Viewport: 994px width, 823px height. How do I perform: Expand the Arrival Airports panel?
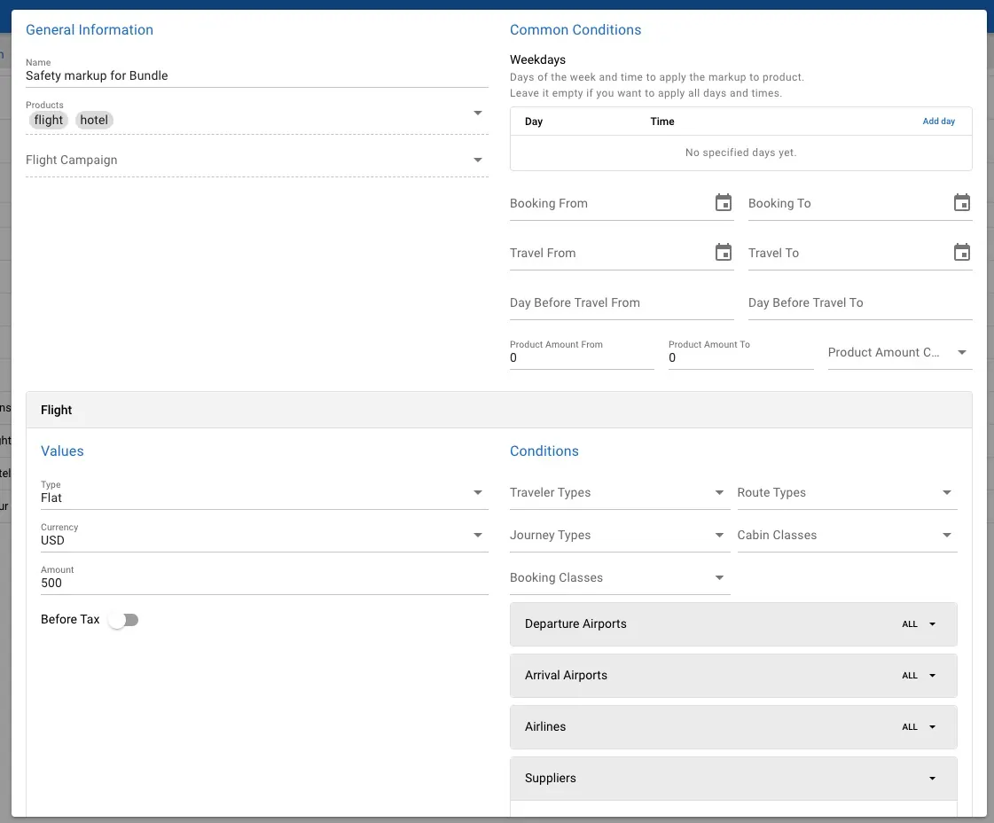pos(733,675)
